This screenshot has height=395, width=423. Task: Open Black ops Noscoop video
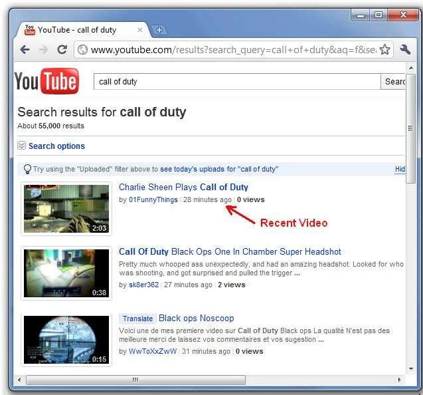(x=197, y=318)
